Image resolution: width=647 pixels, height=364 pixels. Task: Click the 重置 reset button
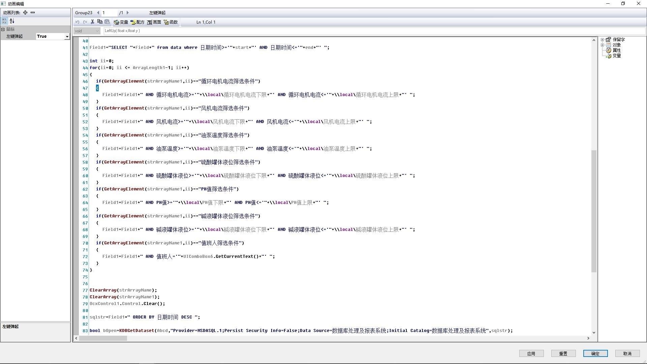pos(563,354)
